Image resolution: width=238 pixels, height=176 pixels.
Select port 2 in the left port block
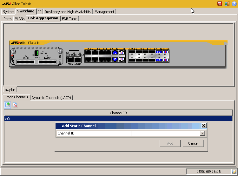[x=88, y=60]
